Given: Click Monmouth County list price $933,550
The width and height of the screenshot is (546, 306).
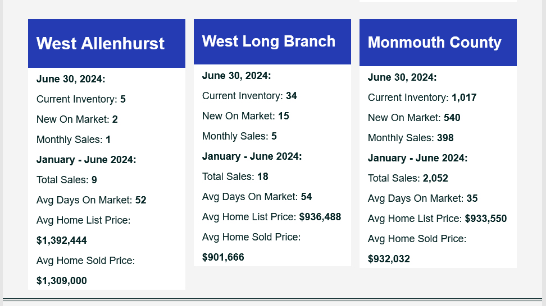Looking at the screenshot, I should 486,219.
